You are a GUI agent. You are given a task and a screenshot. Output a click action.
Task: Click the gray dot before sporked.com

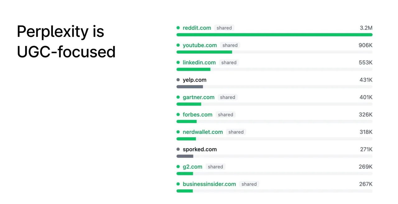[178, 150]
